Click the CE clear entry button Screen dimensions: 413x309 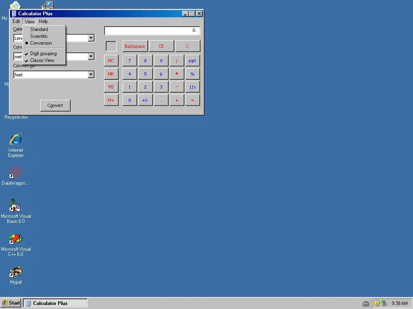161,46
